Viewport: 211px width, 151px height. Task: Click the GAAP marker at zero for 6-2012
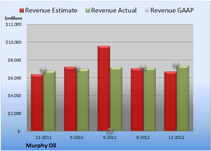click(110, 131)
